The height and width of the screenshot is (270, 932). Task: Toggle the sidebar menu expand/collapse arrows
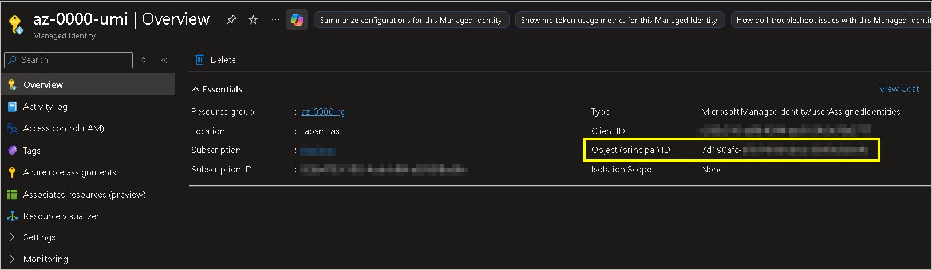[x=144, y=60]
